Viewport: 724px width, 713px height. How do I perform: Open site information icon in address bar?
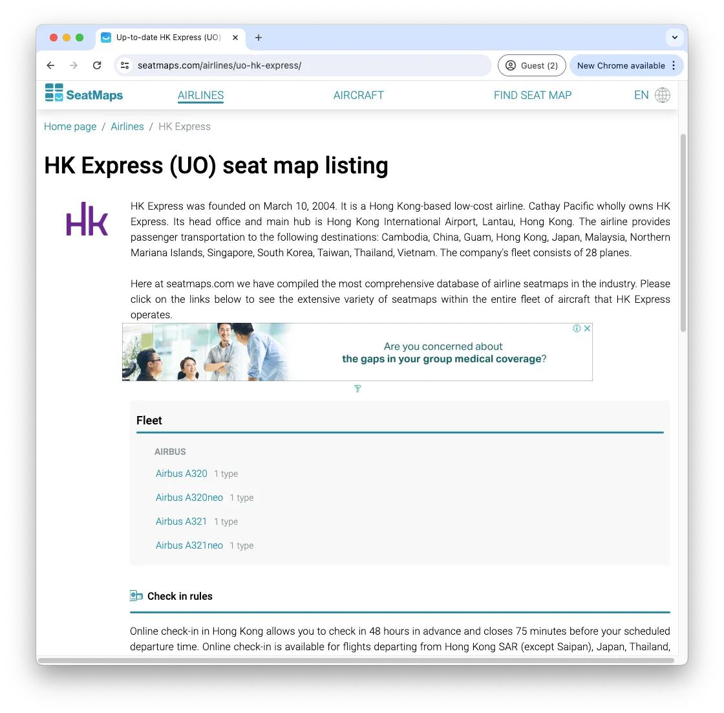[x=125, y=65]
